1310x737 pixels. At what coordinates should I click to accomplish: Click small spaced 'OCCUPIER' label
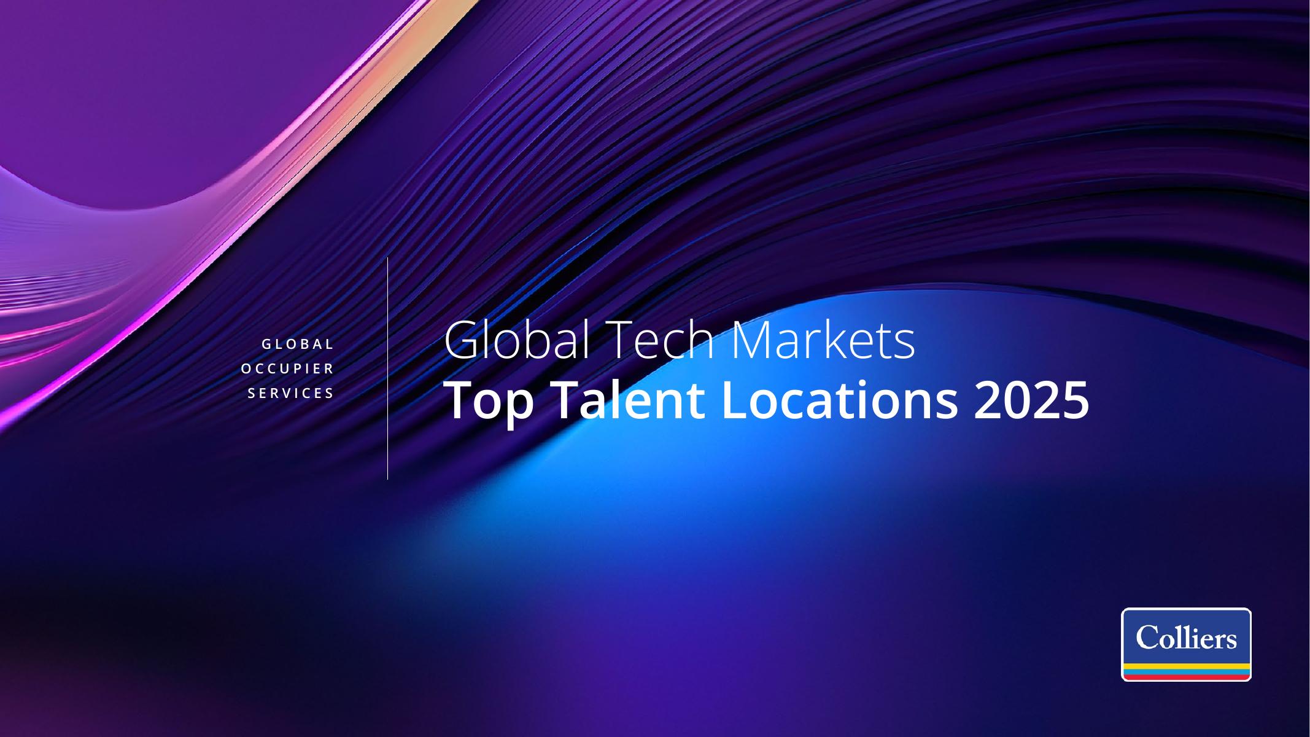[x=287, y=369]
